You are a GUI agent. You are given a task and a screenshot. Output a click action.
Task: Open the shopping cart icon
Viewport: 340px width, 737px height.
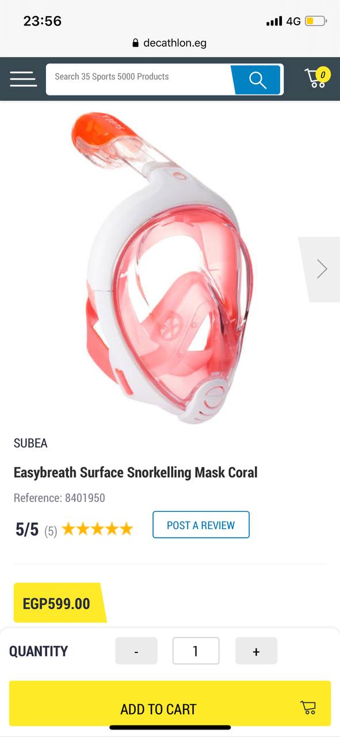click(315, 78)
